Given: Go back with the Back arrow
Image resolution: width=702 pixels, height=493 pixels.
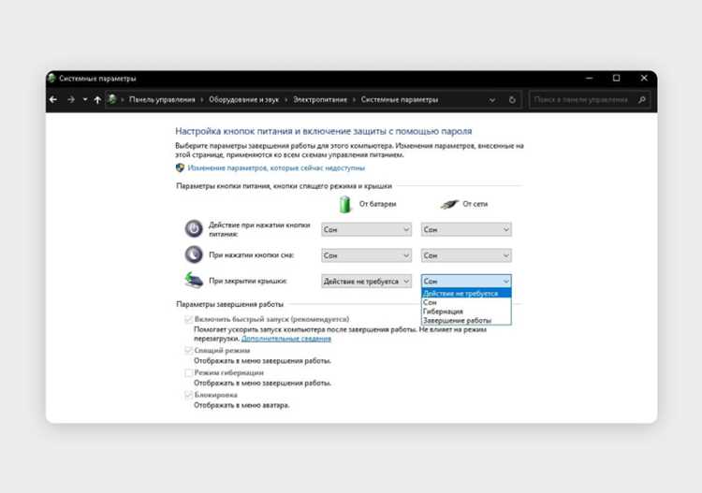Looking at the screenshot, I should pos(53,99).
